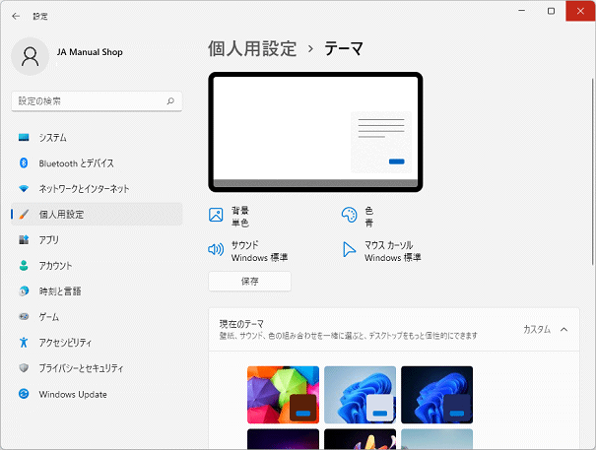Image resolution: width=596 pixels, height=450 pixels.
Task: Click the paintbrush icon for 個人用設定
Action: (x=24, y=215)
